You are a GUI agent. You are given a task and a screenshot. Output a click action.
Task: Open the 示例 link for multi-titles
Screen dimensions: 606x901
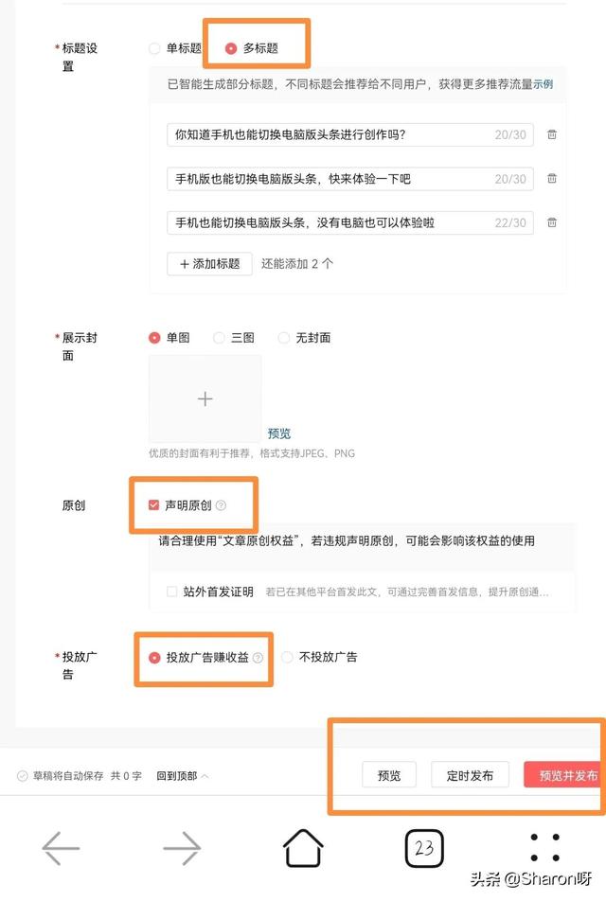pyautogui.click(x=543, y=84)
